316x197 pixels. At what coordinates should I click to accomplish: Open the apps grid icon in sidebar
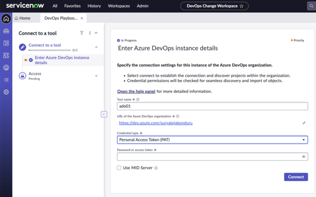click(6, 55)
